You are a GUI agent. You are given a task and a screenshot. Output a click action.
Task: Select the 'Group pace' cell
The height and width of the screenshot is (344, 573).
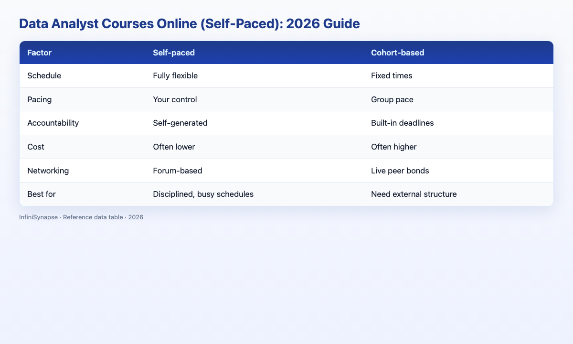pos(392,99)
